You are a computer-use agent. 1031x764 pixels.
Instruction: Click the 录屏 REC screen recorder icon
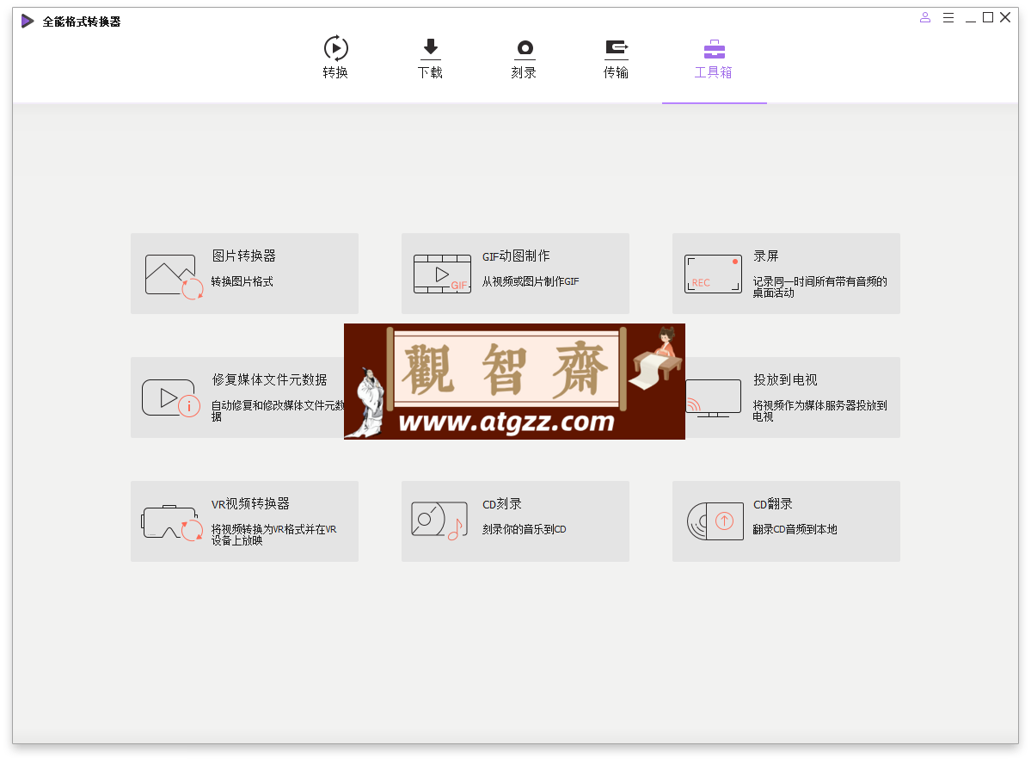713,274
